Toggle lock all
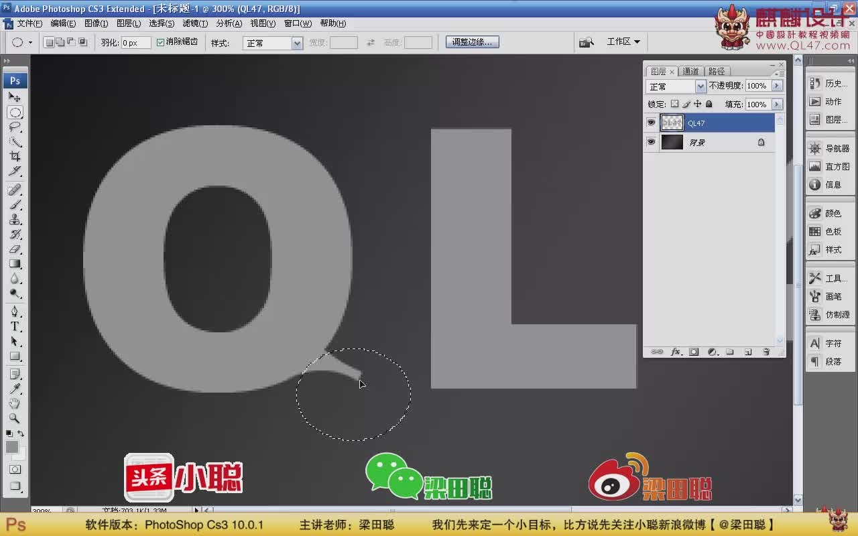Viewport: 858px width, 536px height. pyautogui.click(x=709, y=104)
